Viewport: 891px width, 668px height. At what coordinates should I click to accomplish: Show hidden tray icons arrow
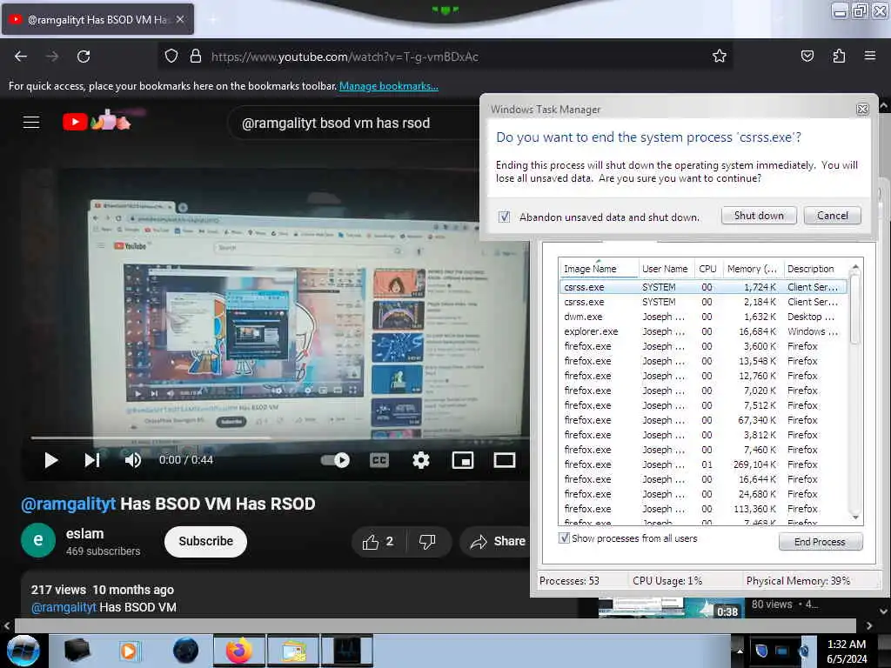coord(740,651)
